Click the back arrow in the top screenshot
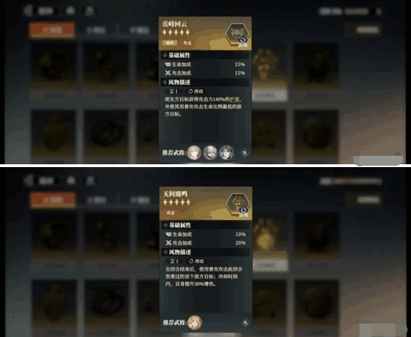Image resolution: width=411 pixels, height=337 pixels. (x=28, y=11)
